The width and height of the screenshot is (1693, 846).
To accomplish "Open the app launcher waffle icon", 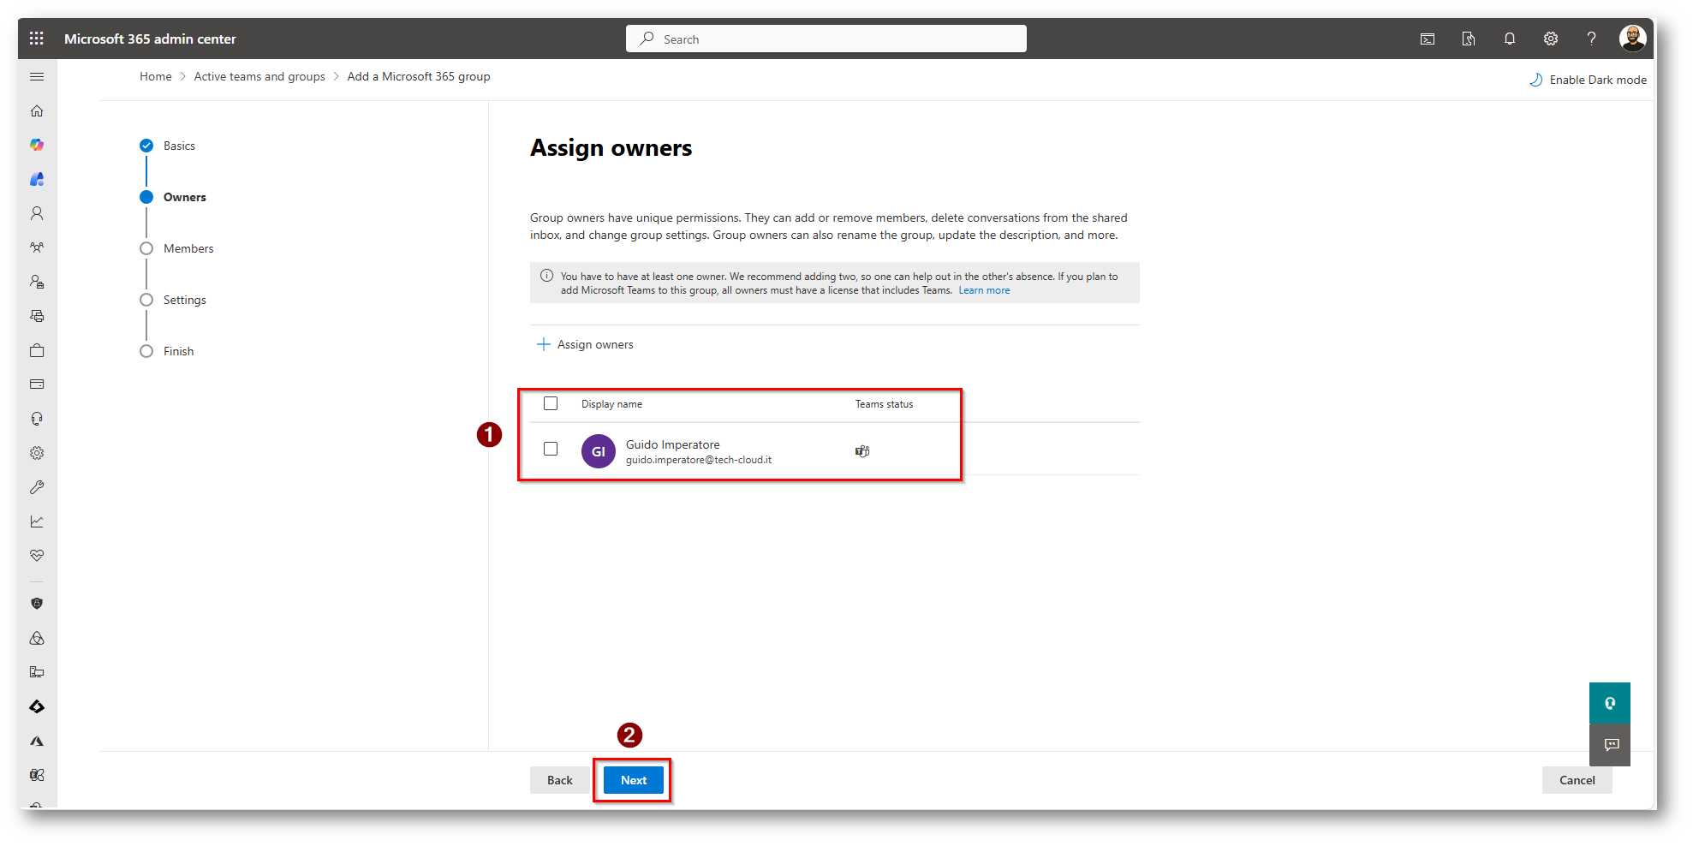I will [36, 39].
